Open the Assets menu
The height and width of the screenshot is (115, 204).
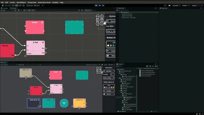[x=12, y=2]
